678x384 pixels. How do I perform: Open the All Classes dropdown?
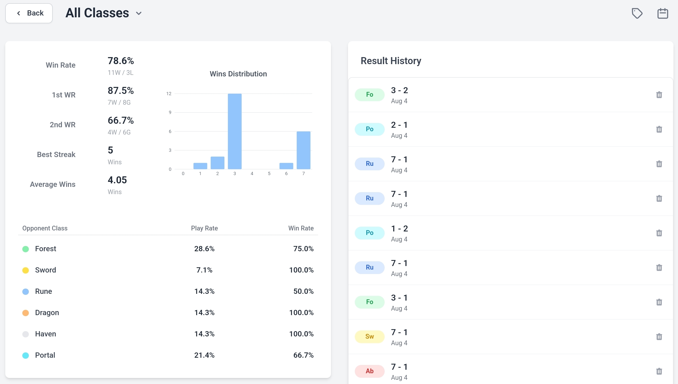tap(104, 13)
